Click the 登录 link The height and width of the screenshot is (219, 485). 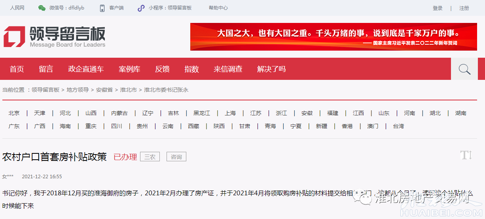(438, 8)
